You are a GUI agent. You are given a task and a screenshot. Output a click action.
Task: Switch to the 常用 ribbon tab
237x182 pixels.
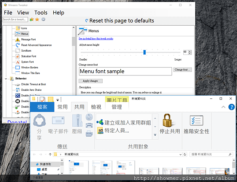[62, 107]
